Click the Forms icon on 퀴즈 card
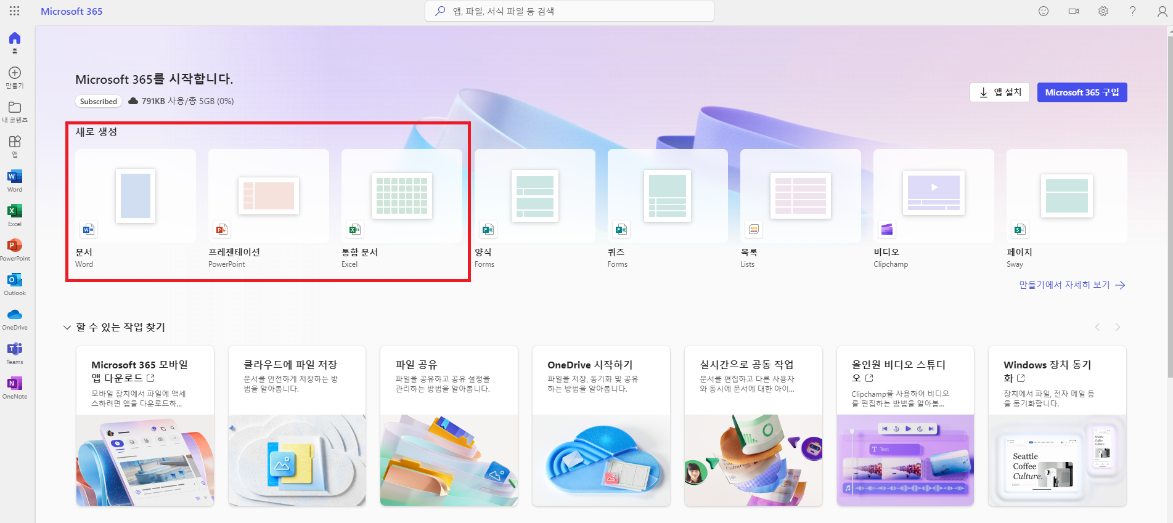The height and width of the screenshot is (523, 1173). coord(621,230)
